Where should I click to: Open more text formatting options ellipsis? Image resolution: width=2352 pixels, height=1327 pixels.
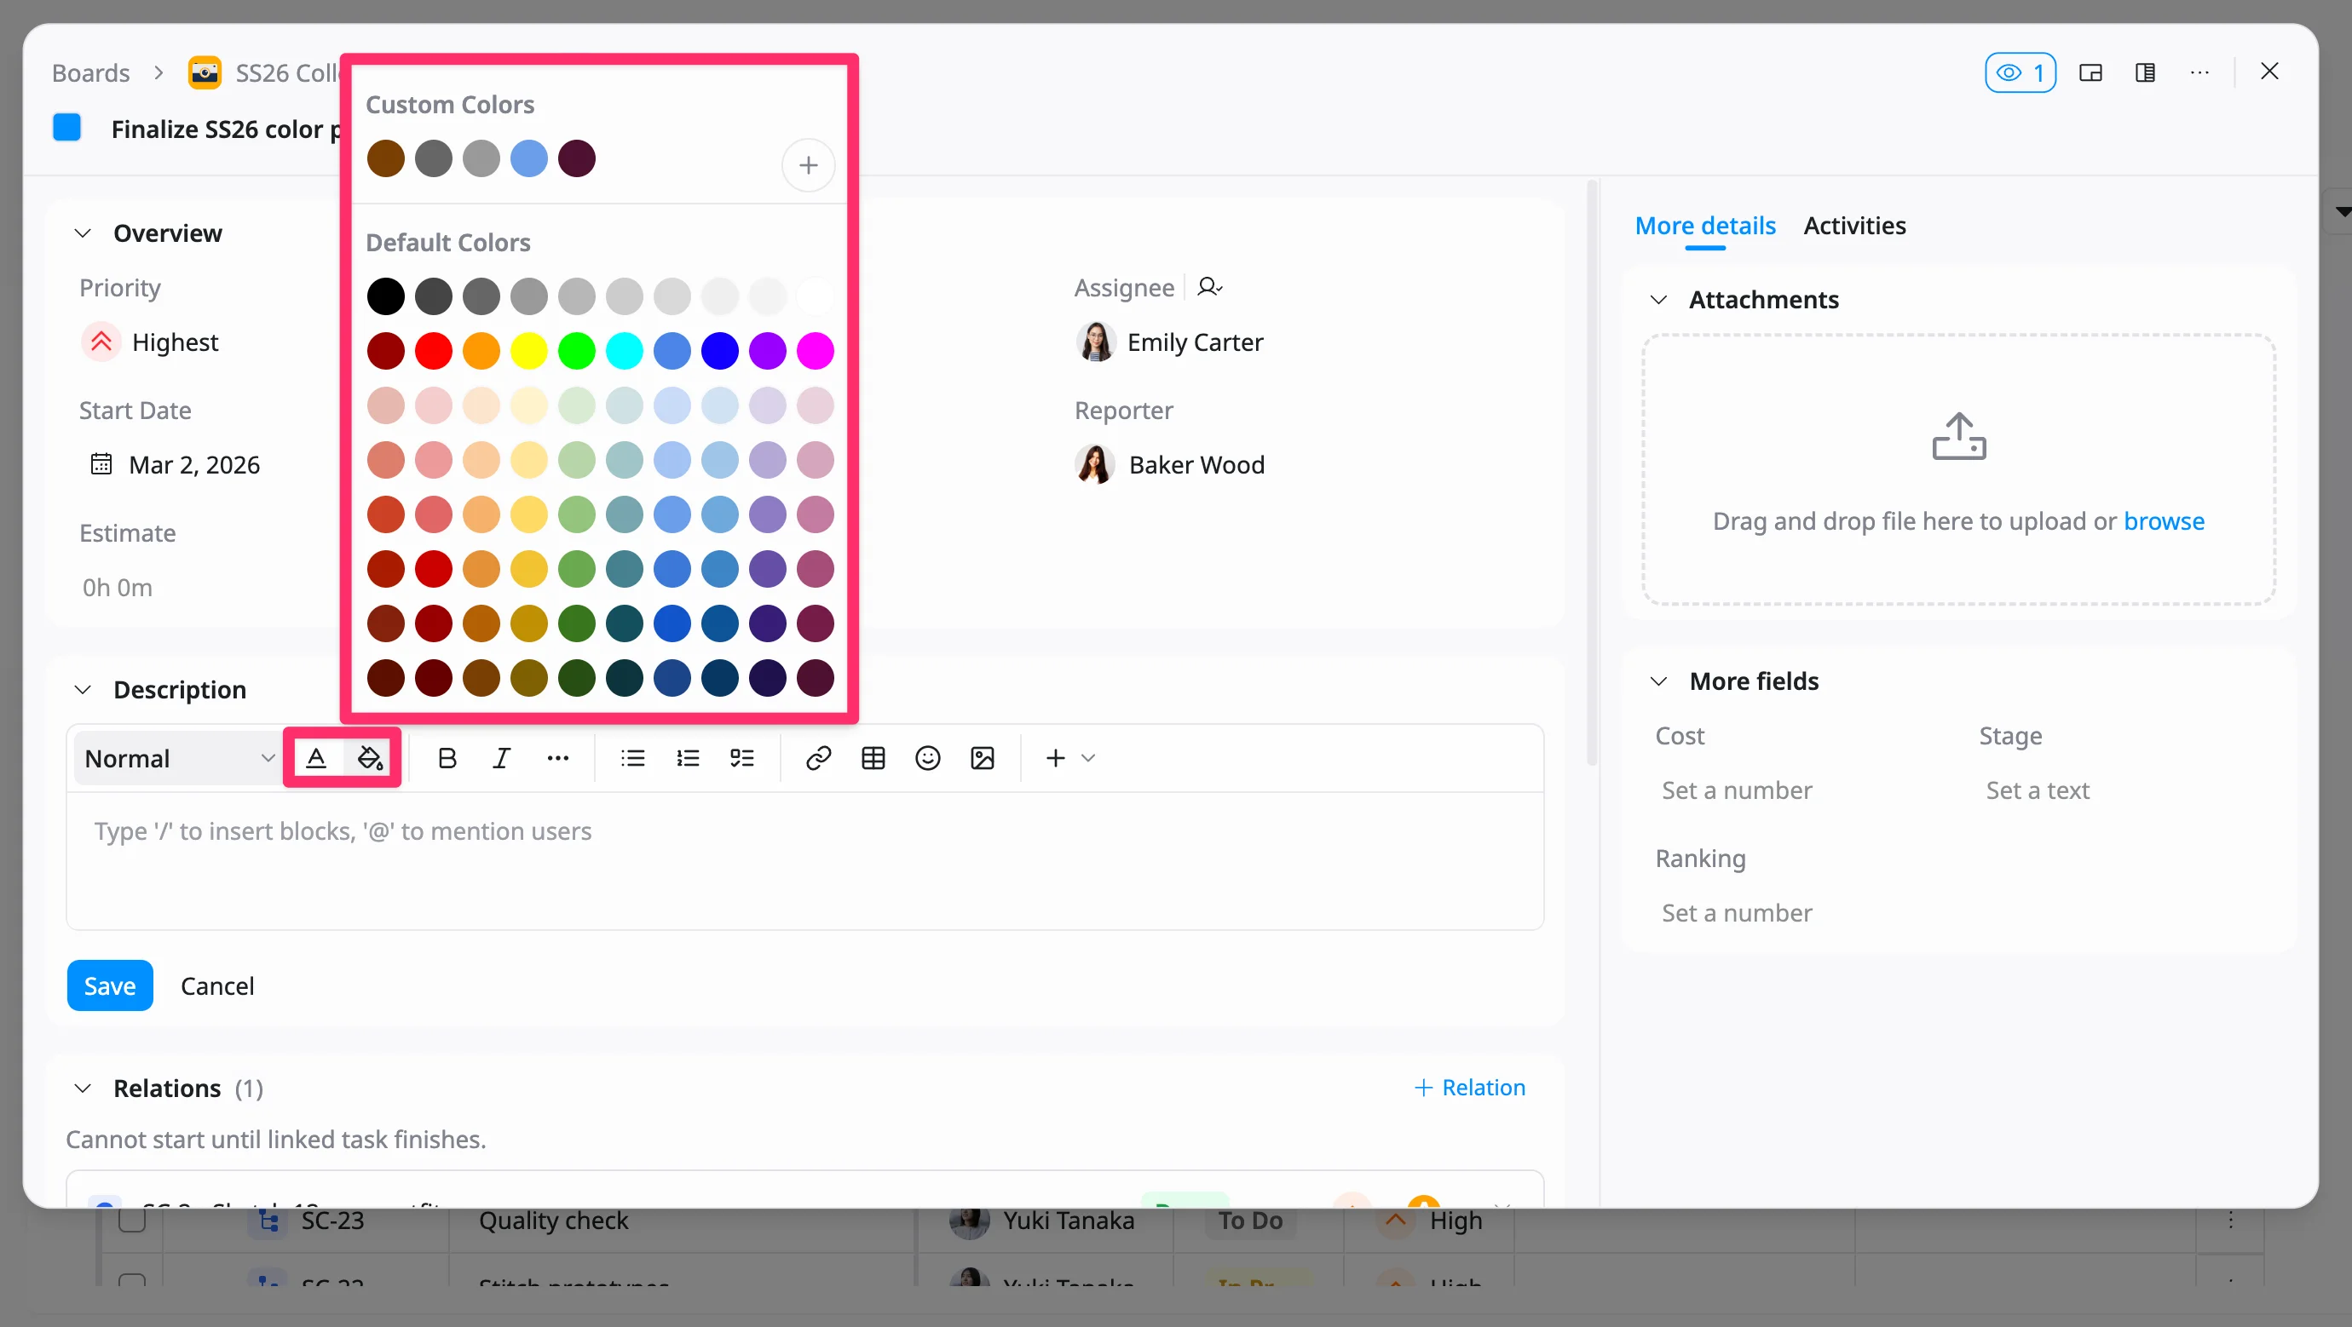tap(558, 757)
